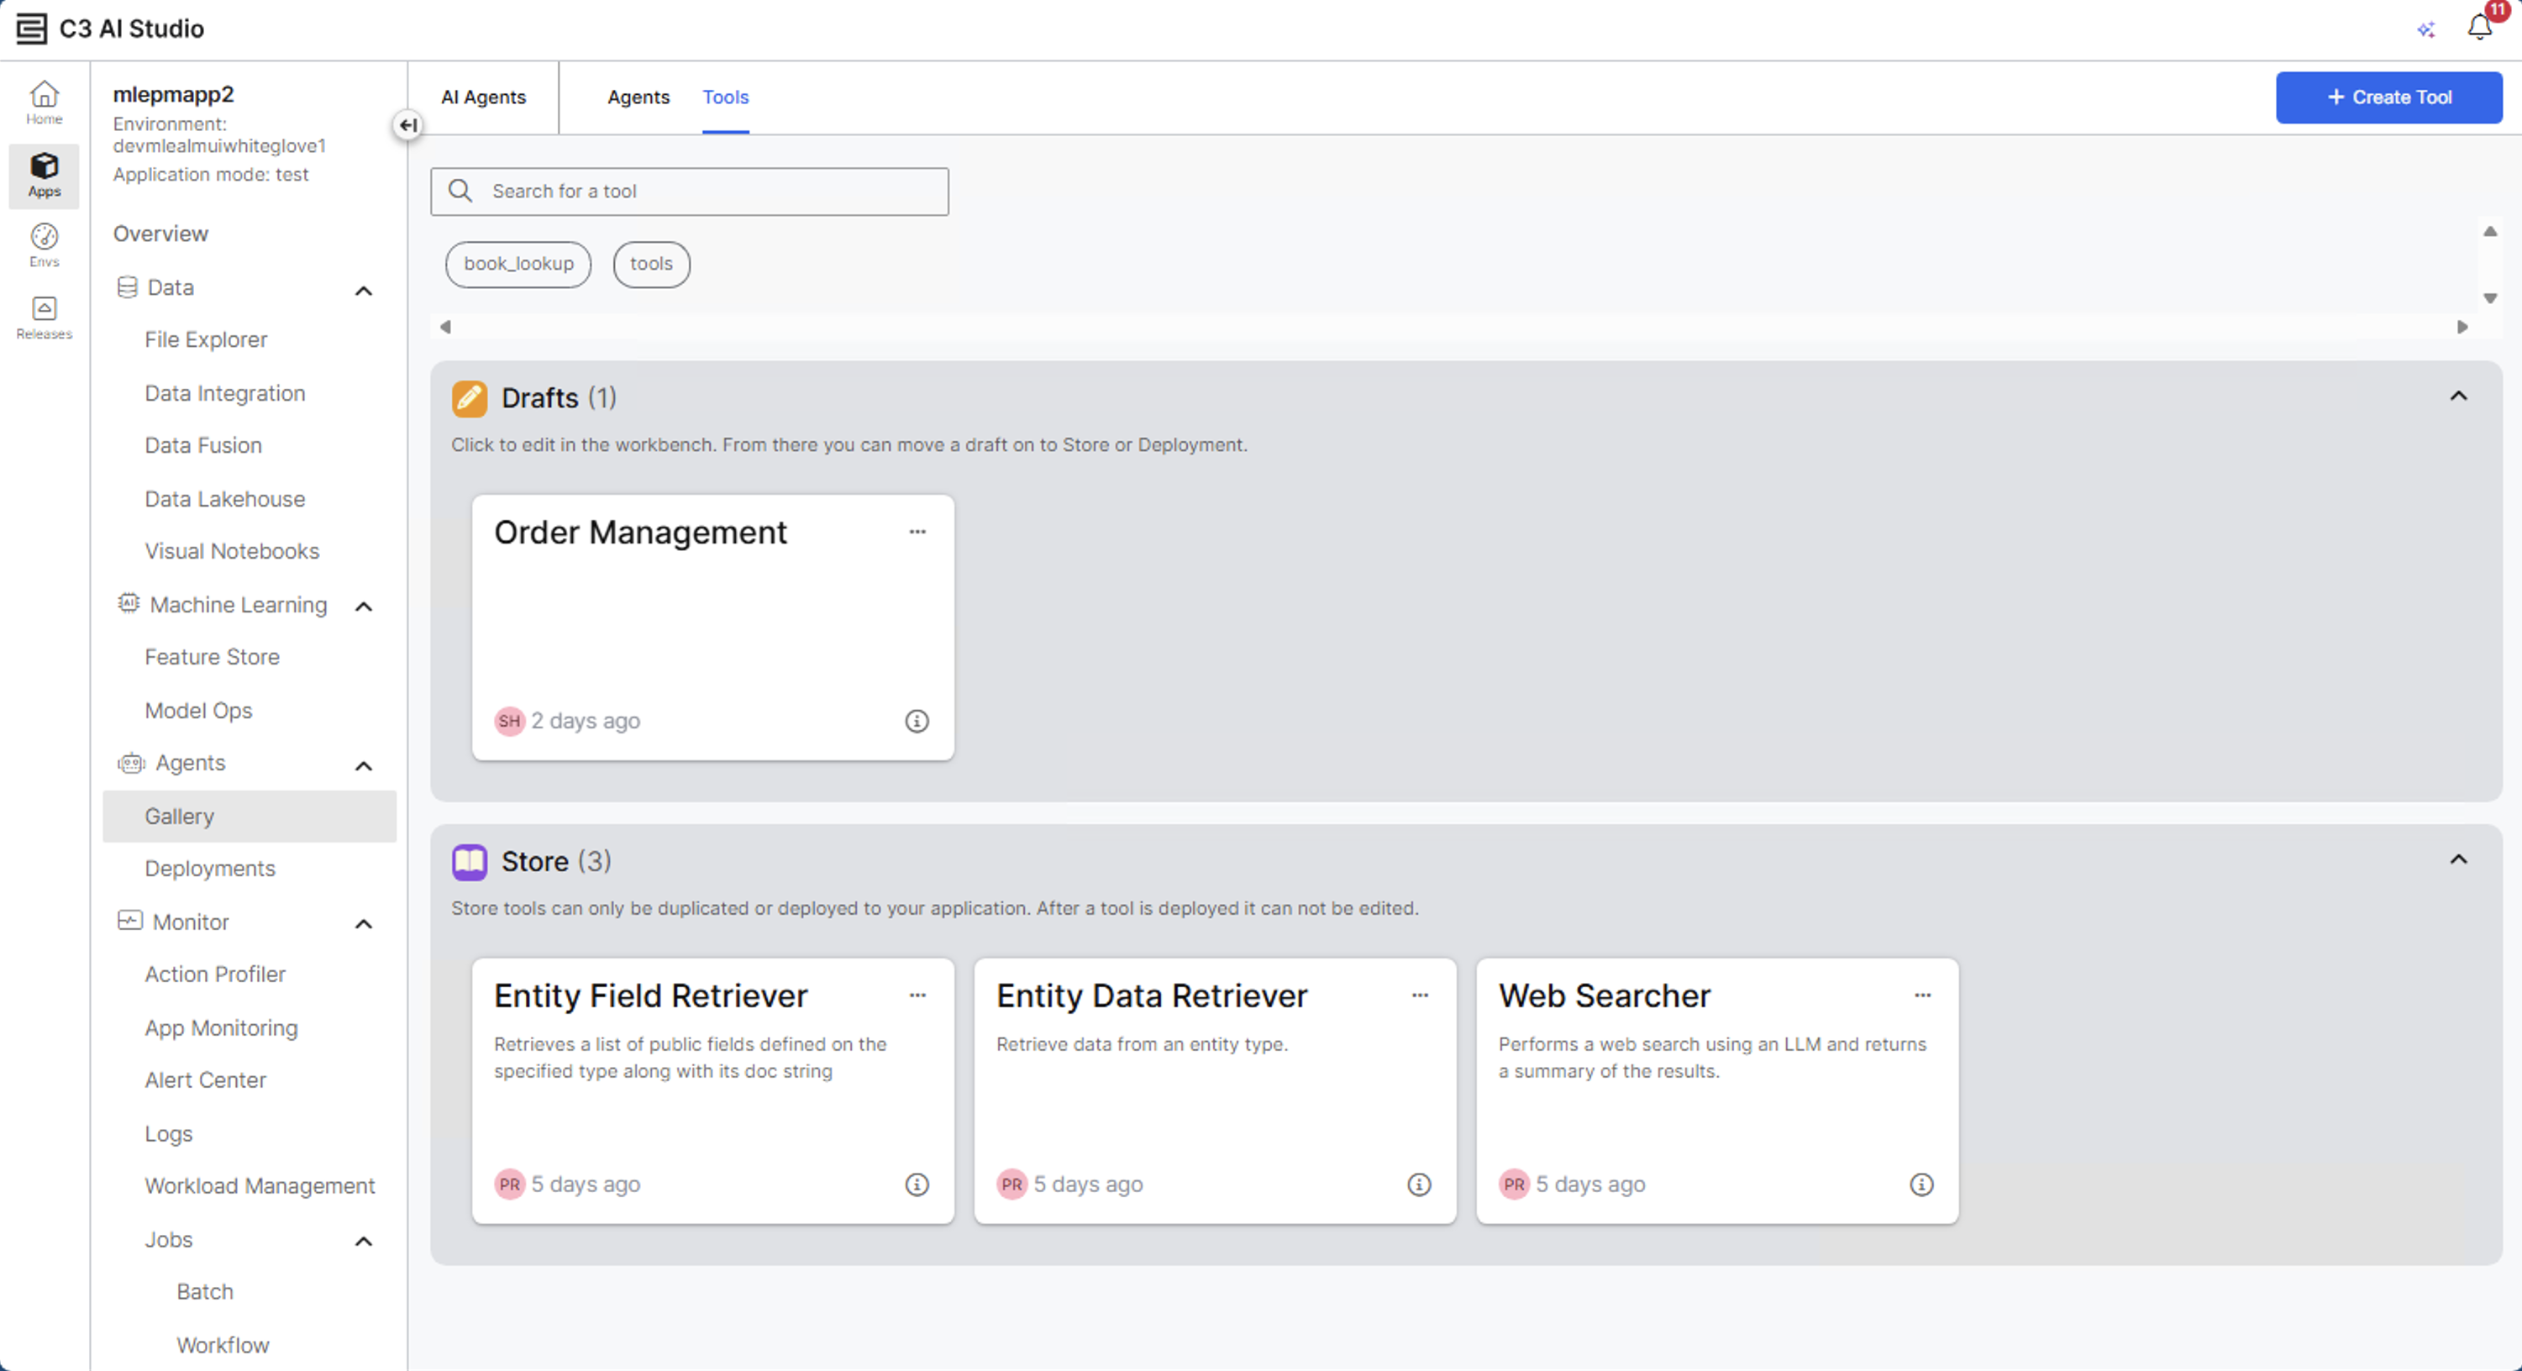
Task: Toggle the book_lookup filter chip
Action: [518, 264]
